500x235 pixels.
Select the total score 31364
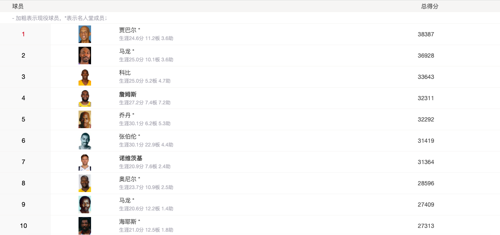click(426, 162)
